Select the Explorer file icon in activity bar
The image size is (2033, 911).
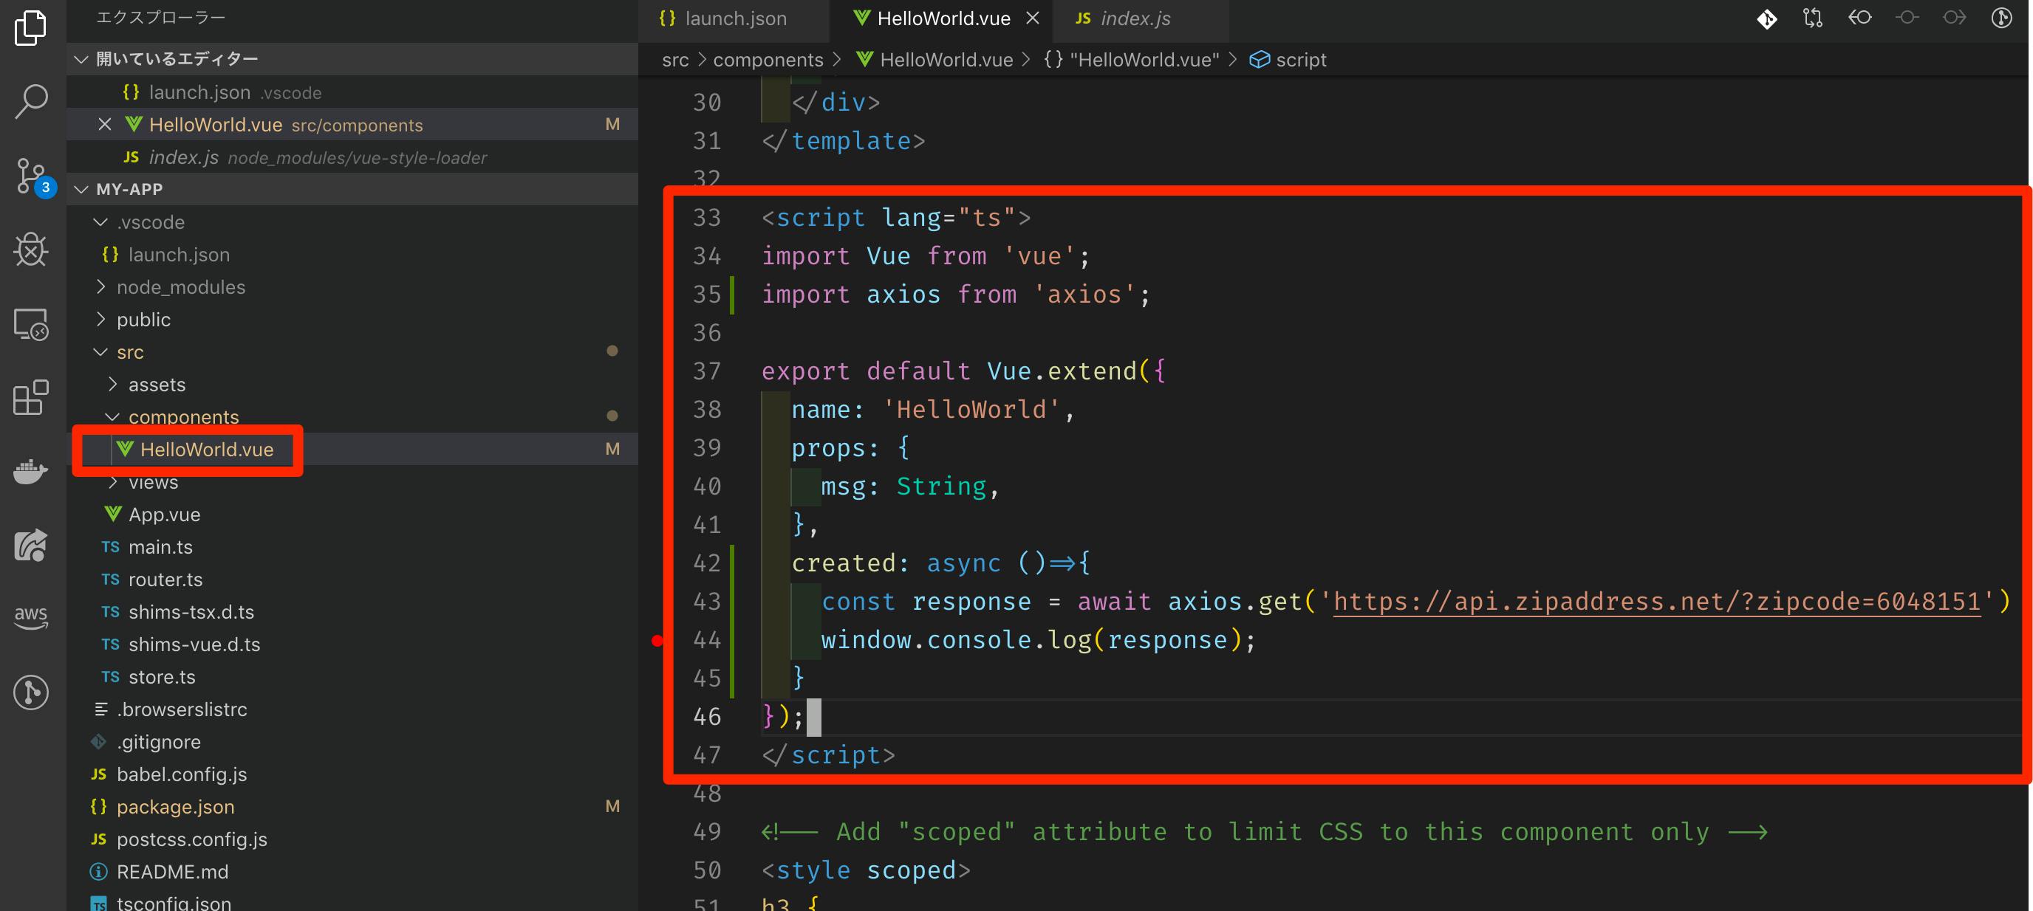tap(30, 27)
